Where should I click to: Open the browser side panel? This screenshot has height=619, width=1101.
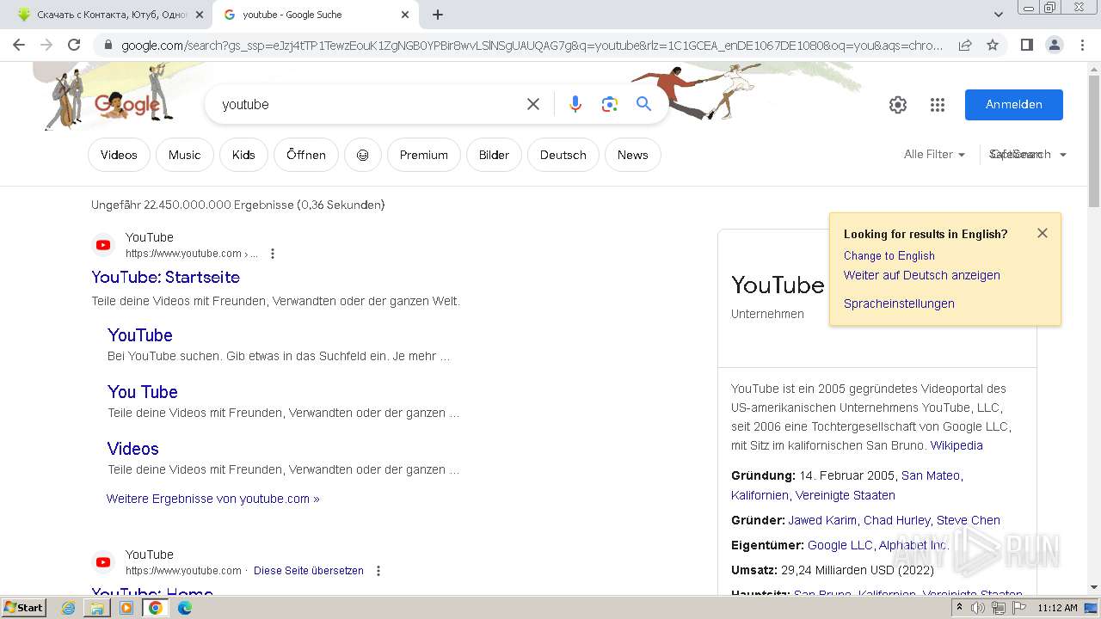coord(1026,45)
